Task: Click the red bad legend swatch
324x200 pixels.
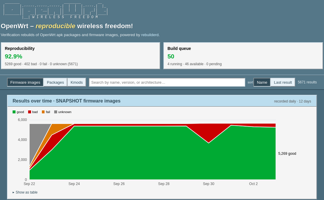Action: (30, 112)
